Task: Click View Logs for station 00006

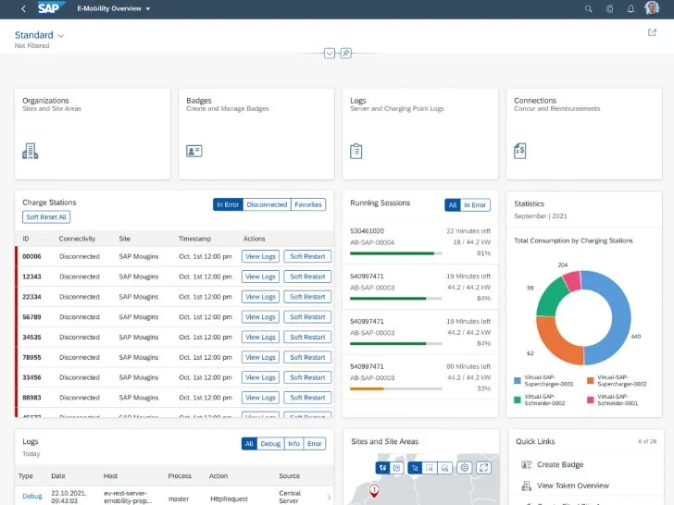Action: [x=260, y=256]
